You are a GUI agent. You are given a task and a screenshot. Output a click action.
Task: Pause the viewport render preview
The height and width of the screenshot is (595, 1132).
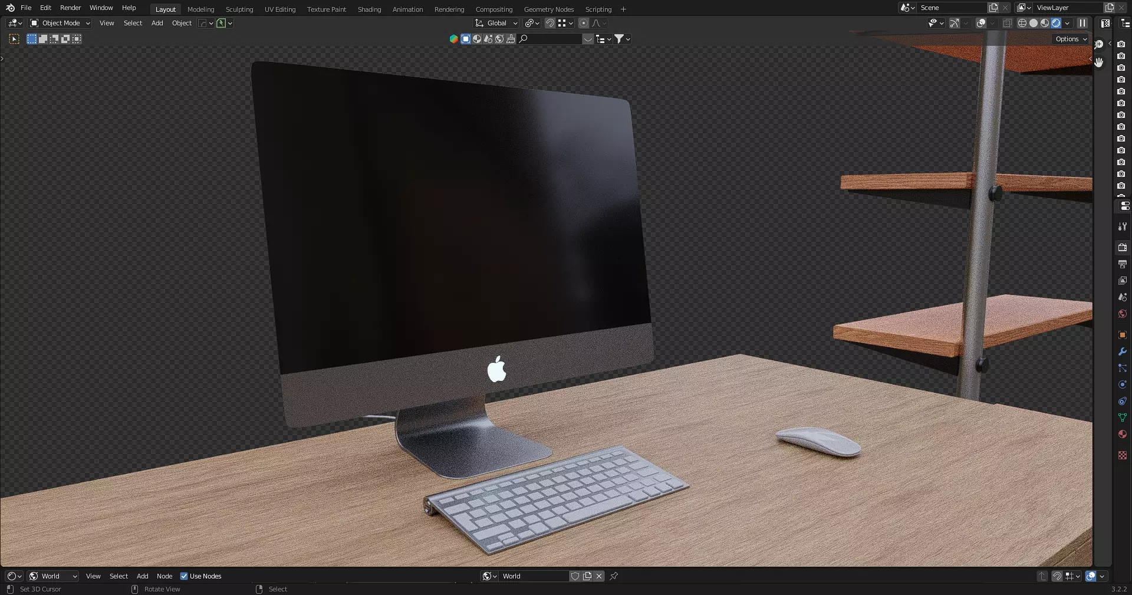[x=1082, y=23]
